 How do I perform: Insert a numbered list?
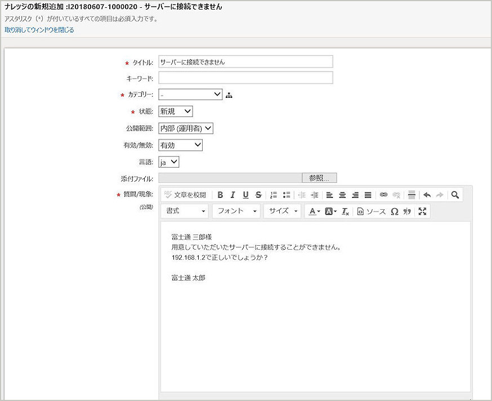pos(274,195)
